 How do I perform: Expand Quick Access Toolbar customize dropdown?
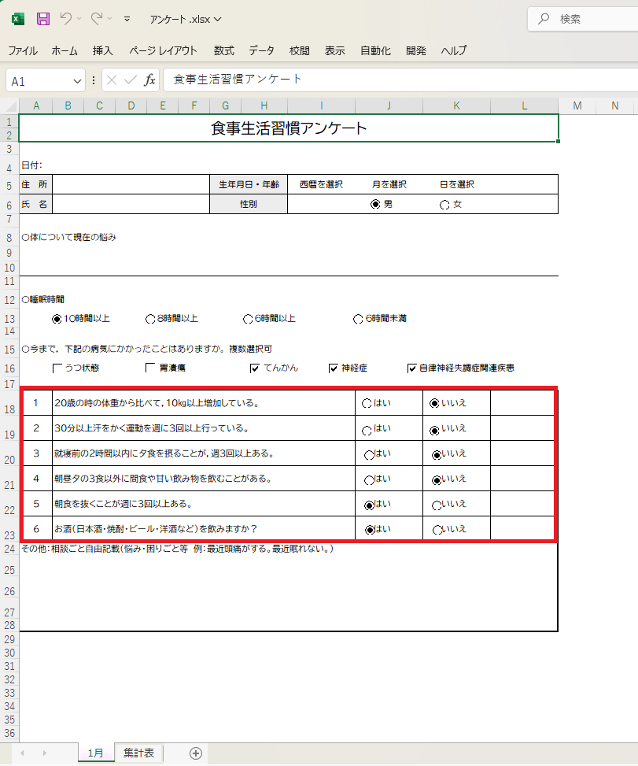pyautogui.click(x=127, y=19)
